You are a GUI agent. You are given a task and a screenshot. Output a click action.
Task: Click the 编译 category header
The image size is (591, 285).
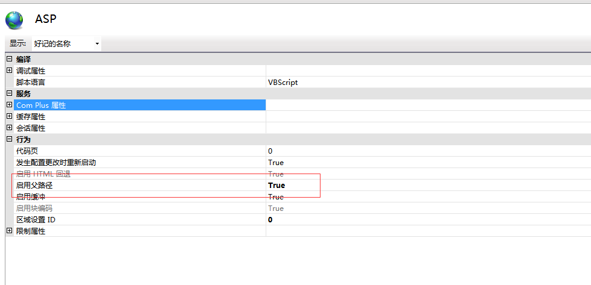[23, 59]
